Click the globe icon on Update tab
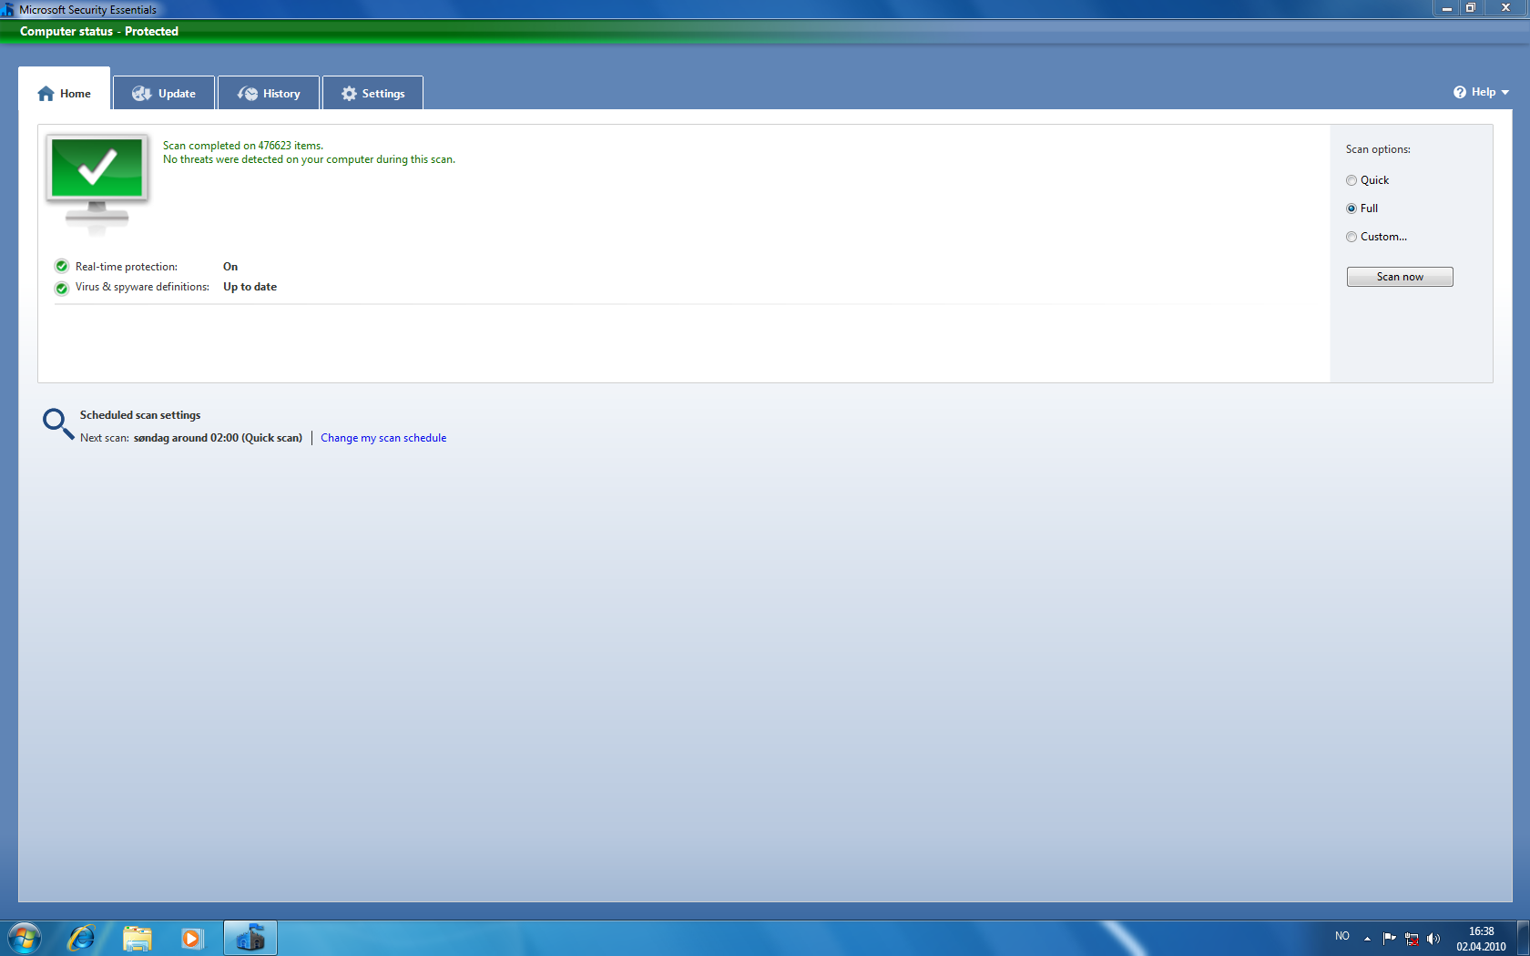Viewport: 1530px width, 956px height. coord(141,94)
